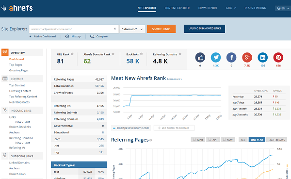This screenshot has width=291, height=179.
Task: Open the *.domain/* mode dropdown
Action: click(x=132, y=29)
